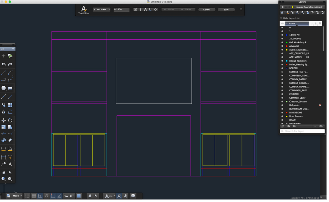Select the Erase tool
The image size is (329, 202).
coord(10,140)
